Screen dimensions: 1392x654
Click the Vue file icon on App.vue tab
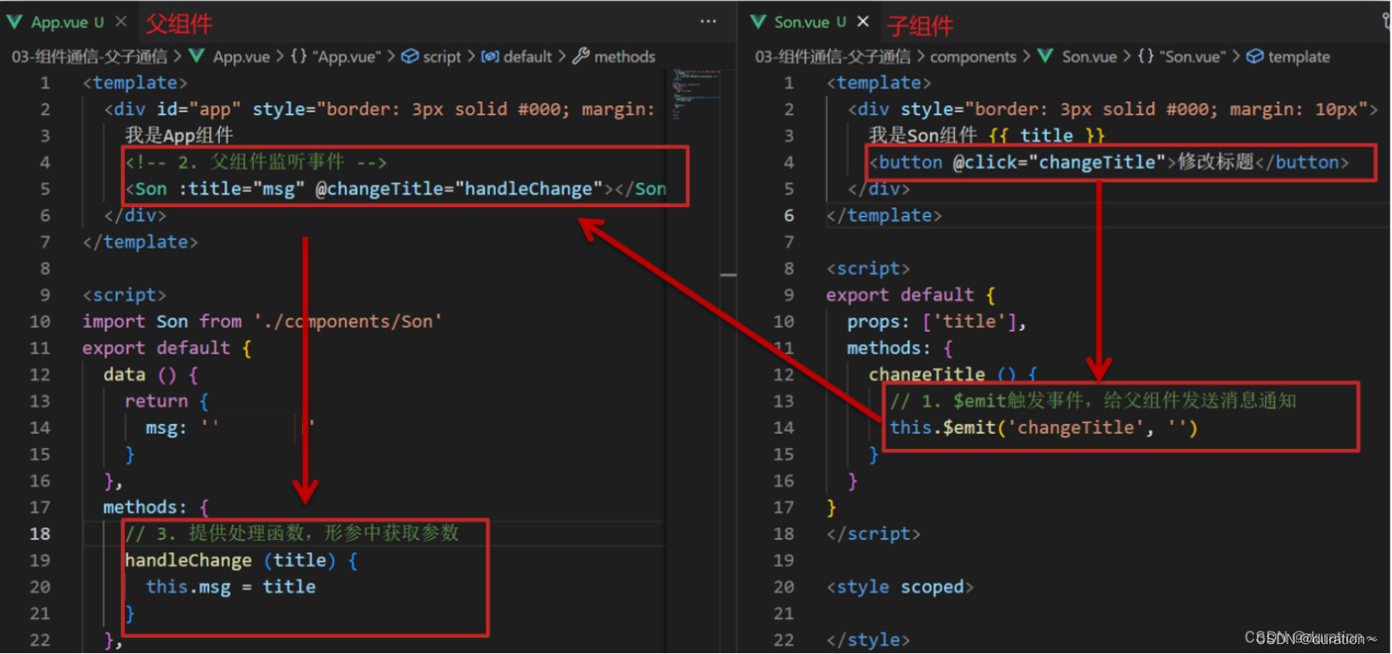(x=15, y=21)
